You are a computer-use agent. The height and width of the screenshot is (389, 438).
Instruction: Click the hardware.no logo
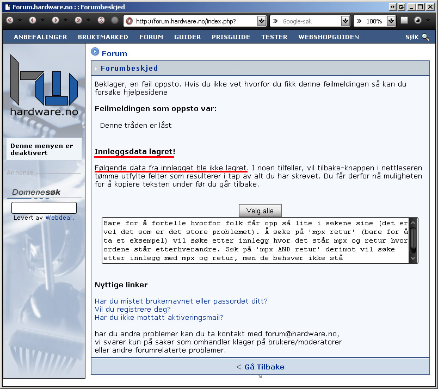pos(44,85)
